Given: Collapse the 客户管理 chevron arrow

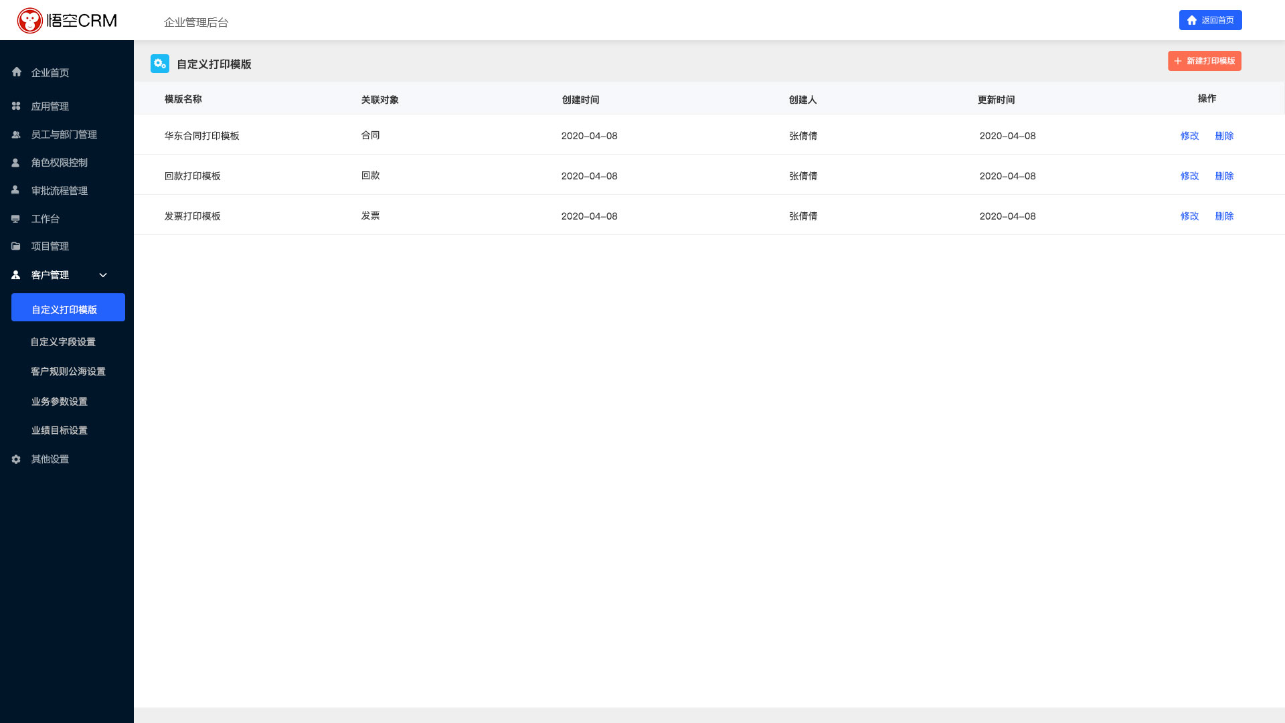Looking at the screenshot, I should [103, 275].
